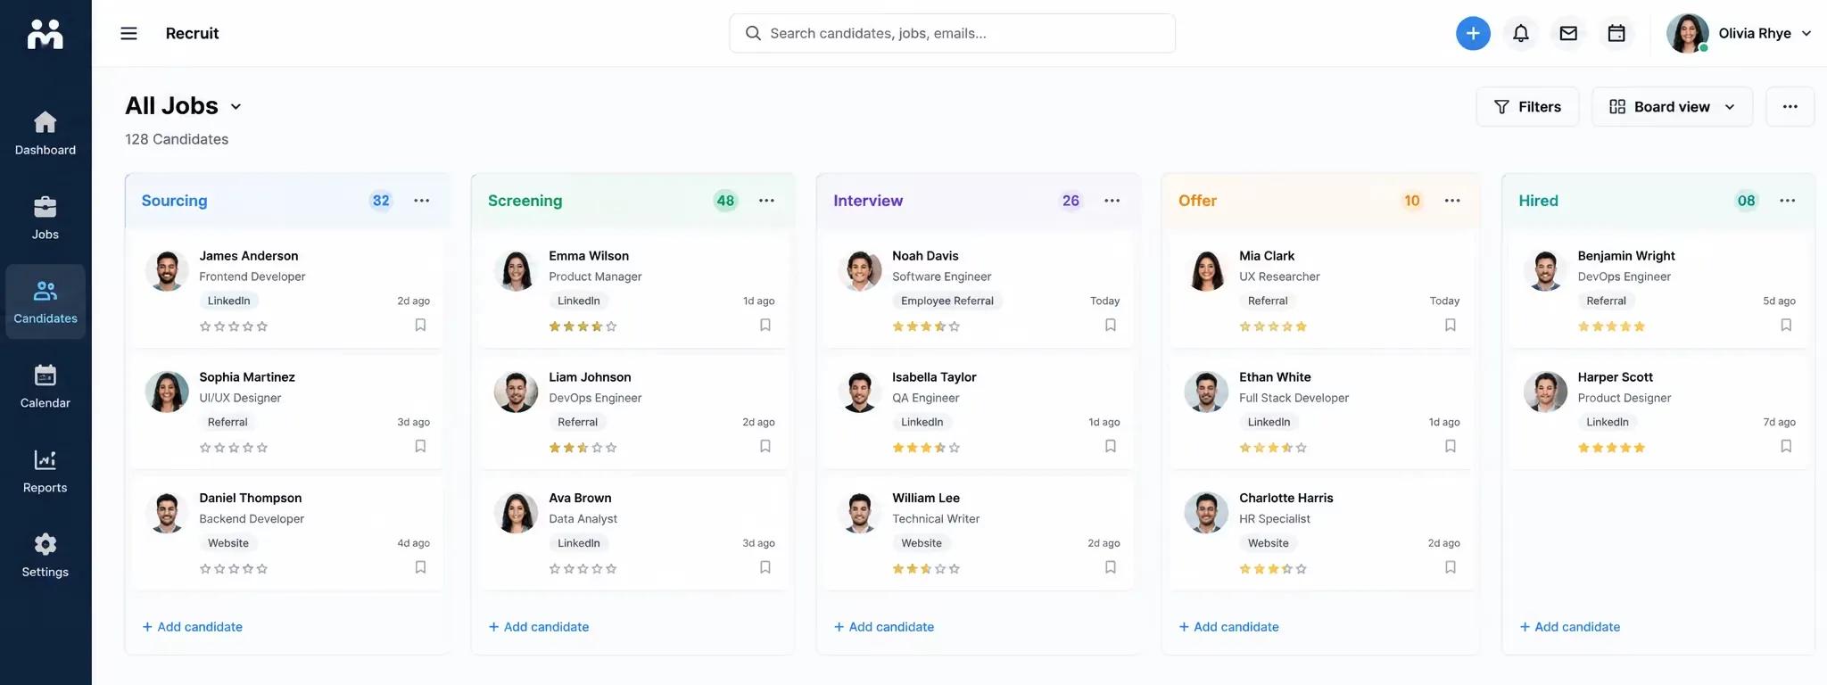
Task: Click the Recruit app logo
Action: 45,34
